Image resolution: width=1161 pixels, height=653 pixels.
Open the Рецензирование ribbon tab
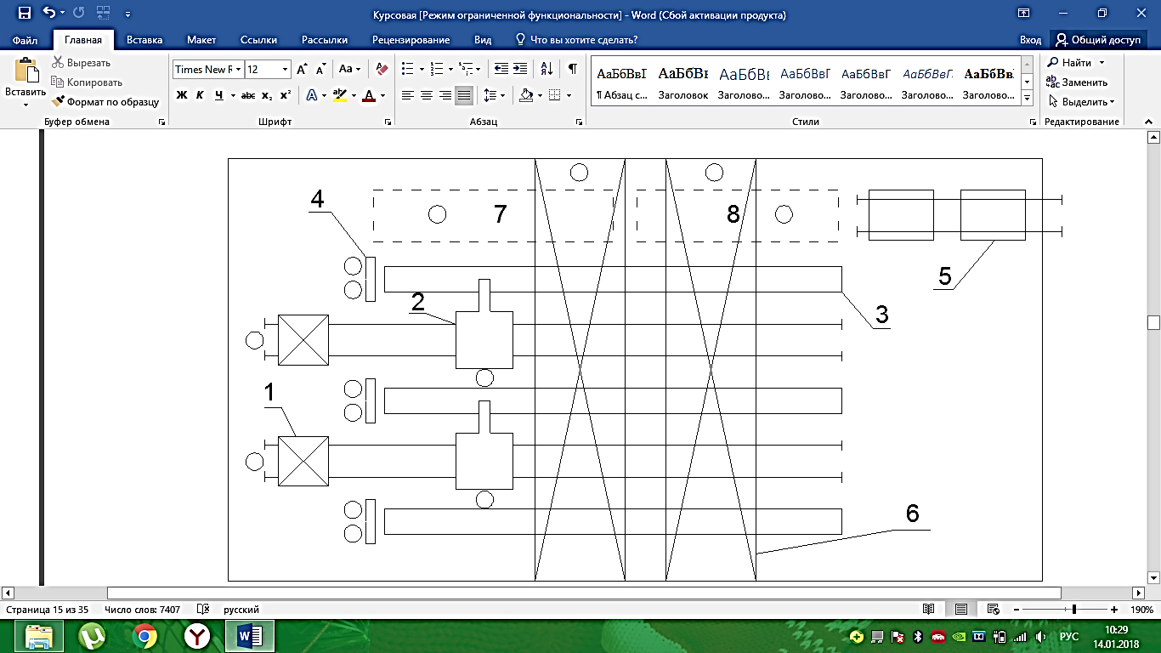[x=411, y=40]
